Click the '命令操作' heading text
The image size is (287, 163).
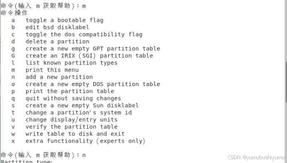coord(14,13)
